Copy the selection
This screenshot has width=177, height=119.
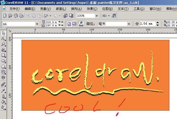34,16
